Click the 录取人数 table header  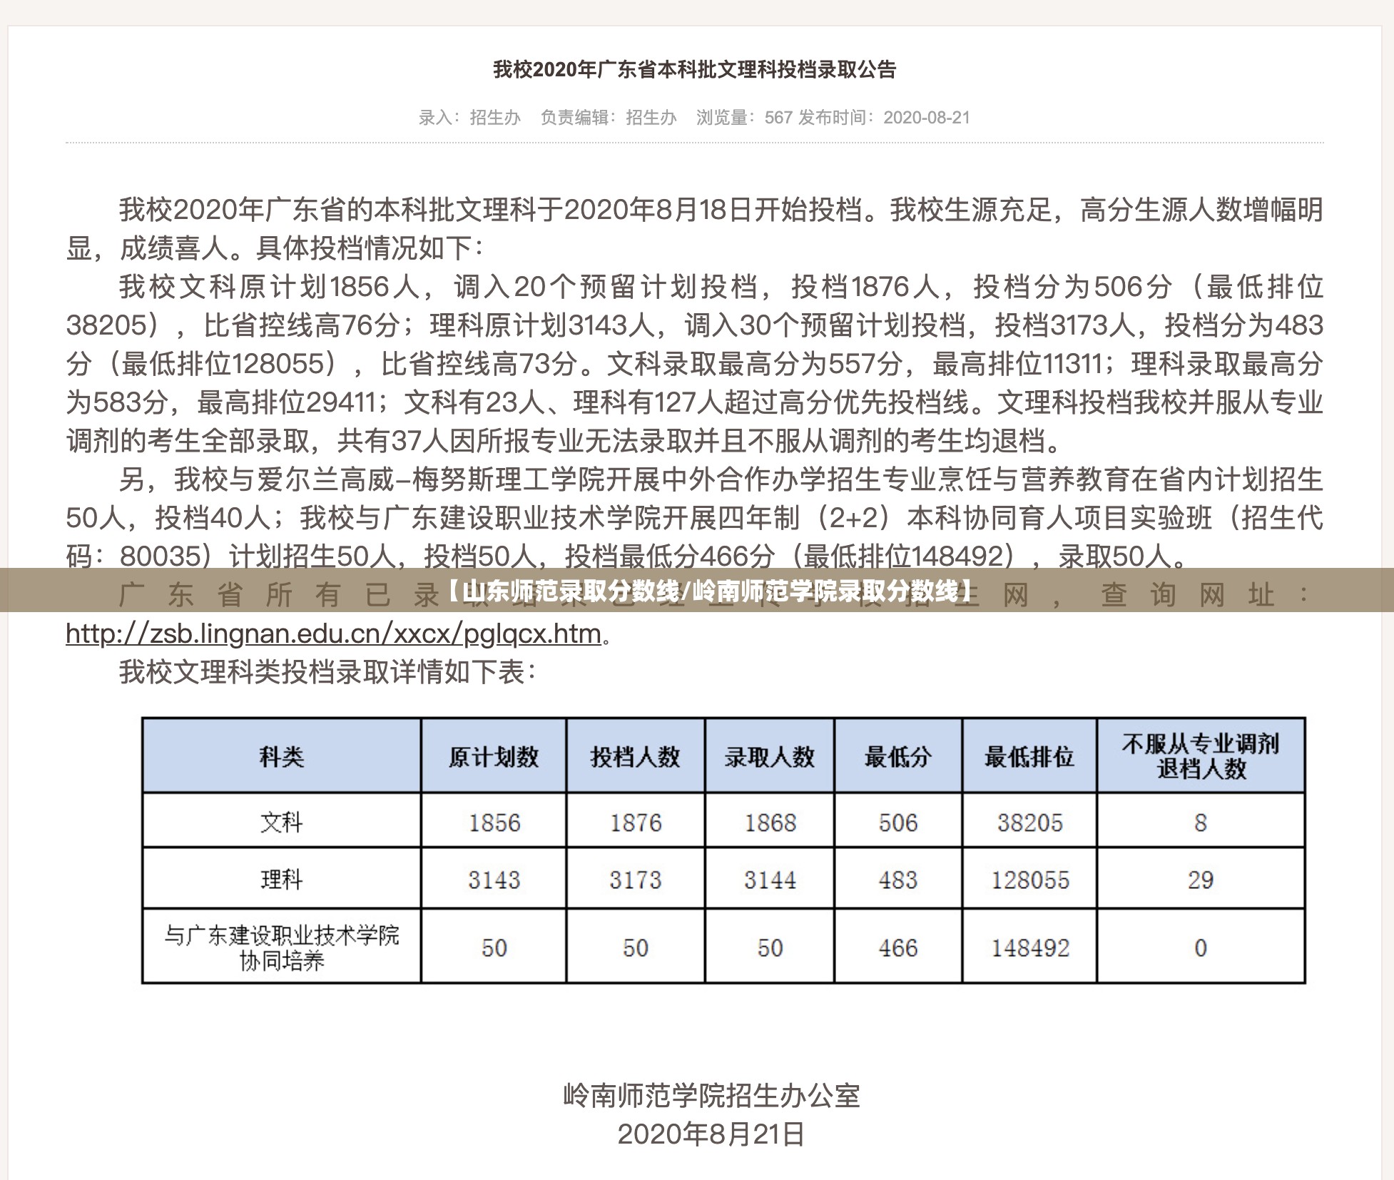[770, 756]
